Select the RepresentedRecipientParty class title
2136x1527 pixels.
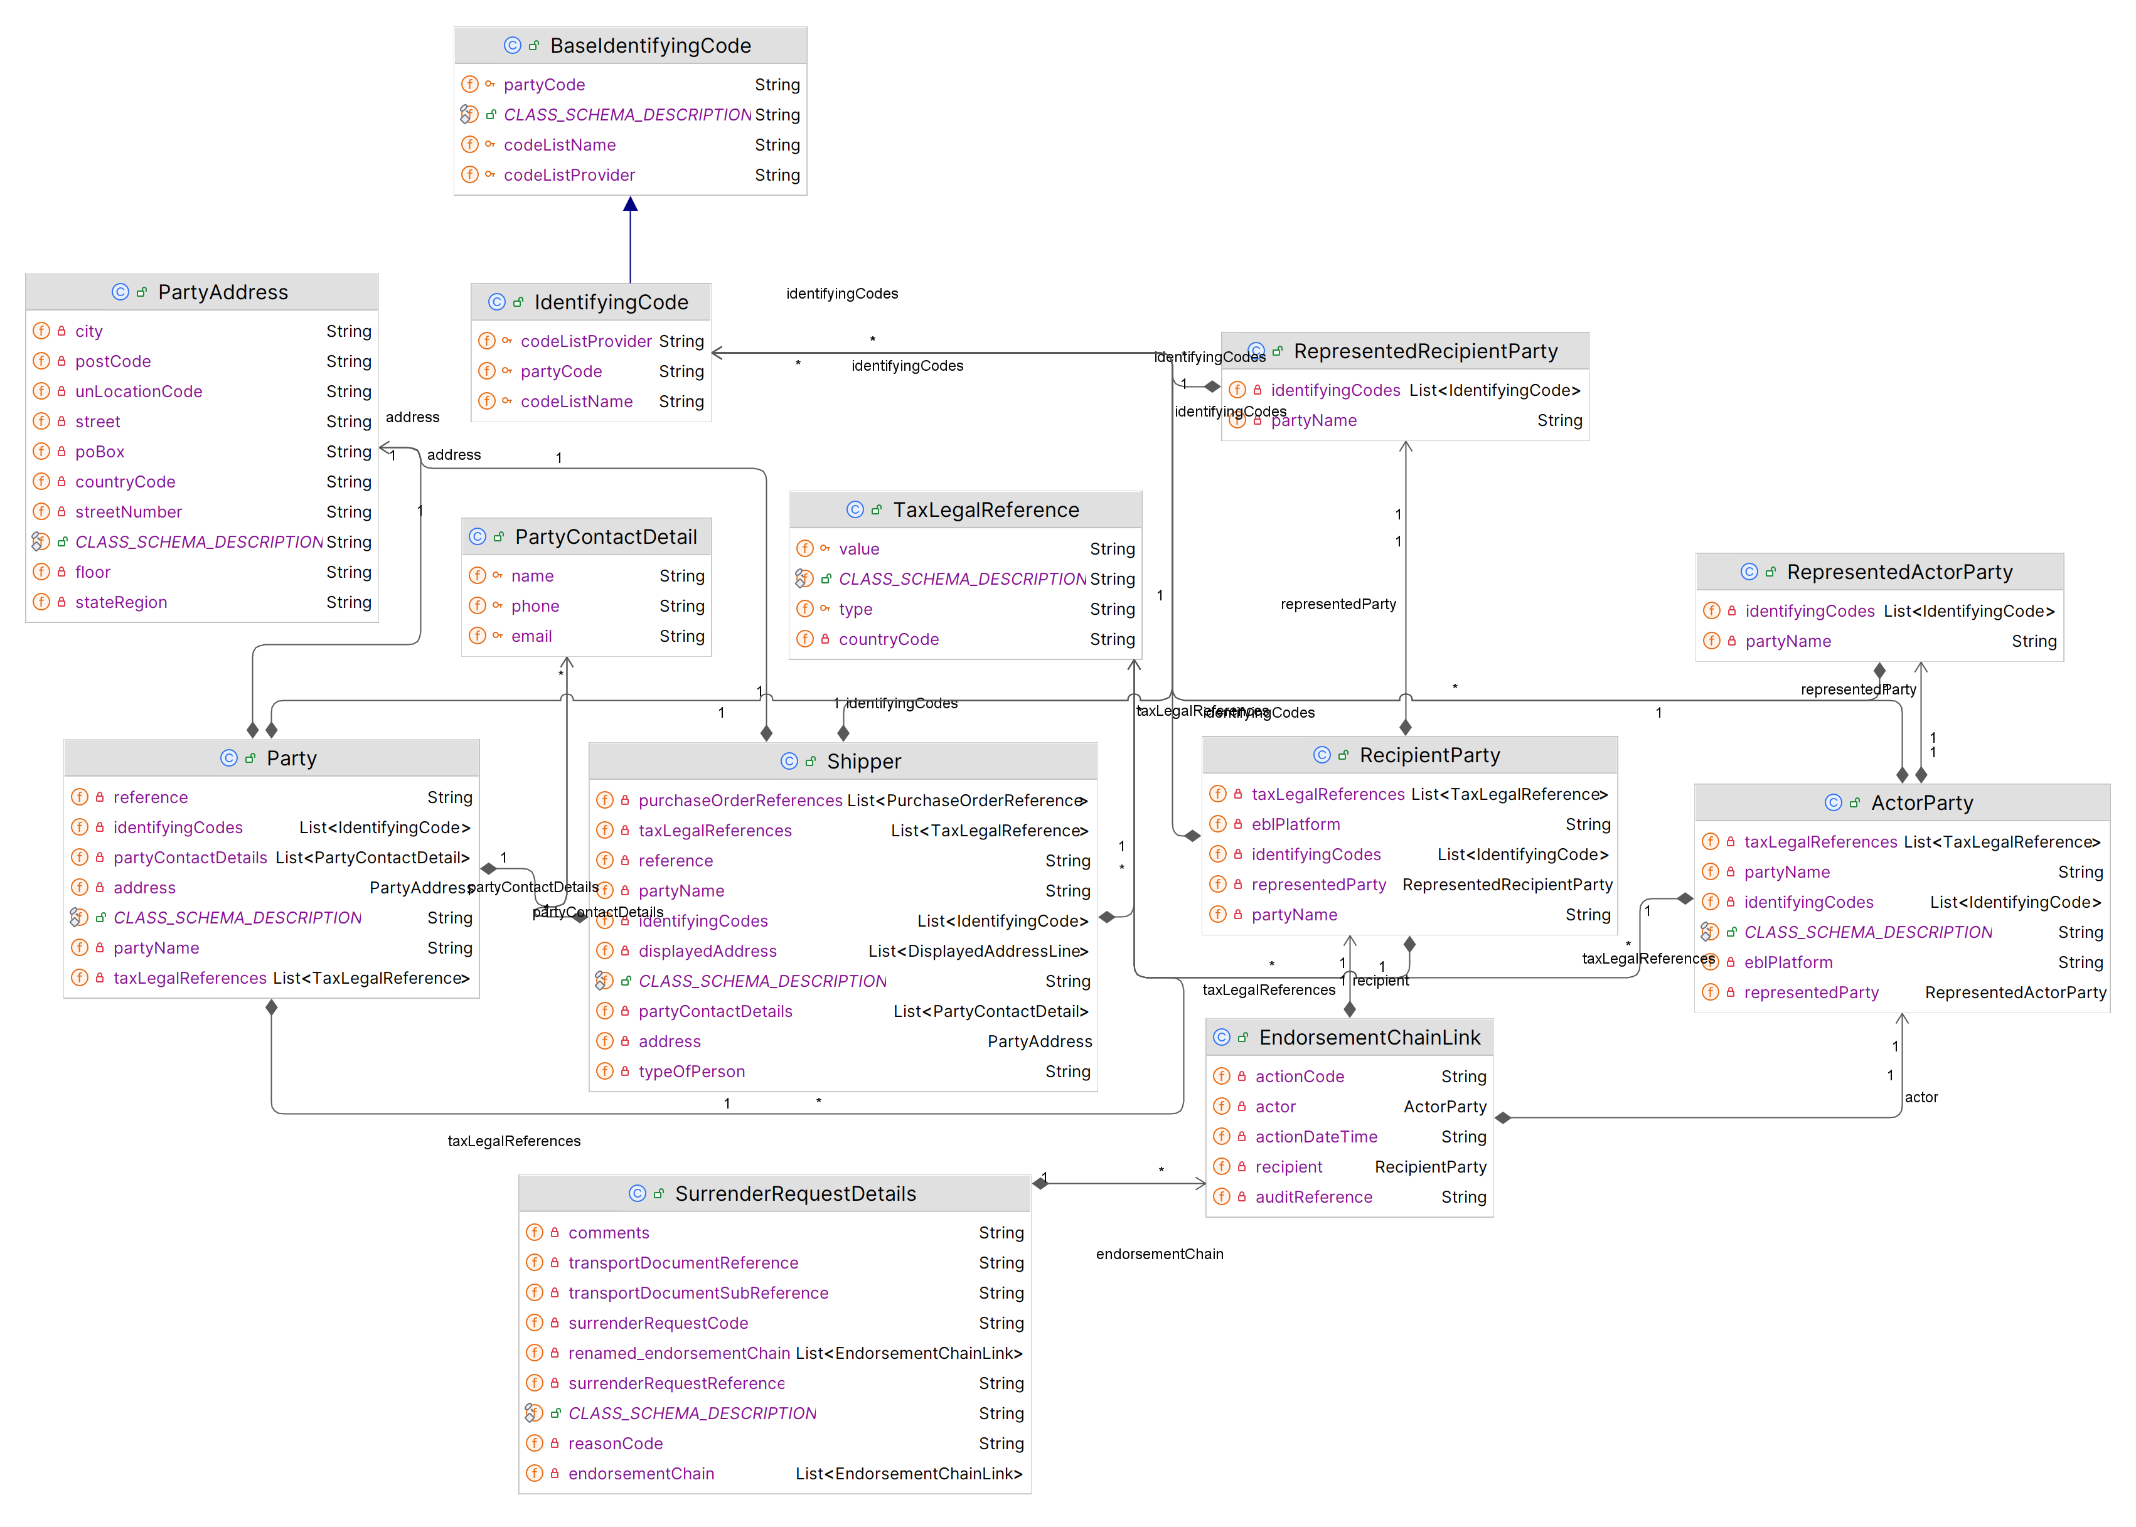point(1426,351)
